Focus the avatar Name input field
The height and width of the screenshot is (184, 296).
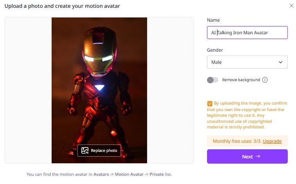point(247,33)
